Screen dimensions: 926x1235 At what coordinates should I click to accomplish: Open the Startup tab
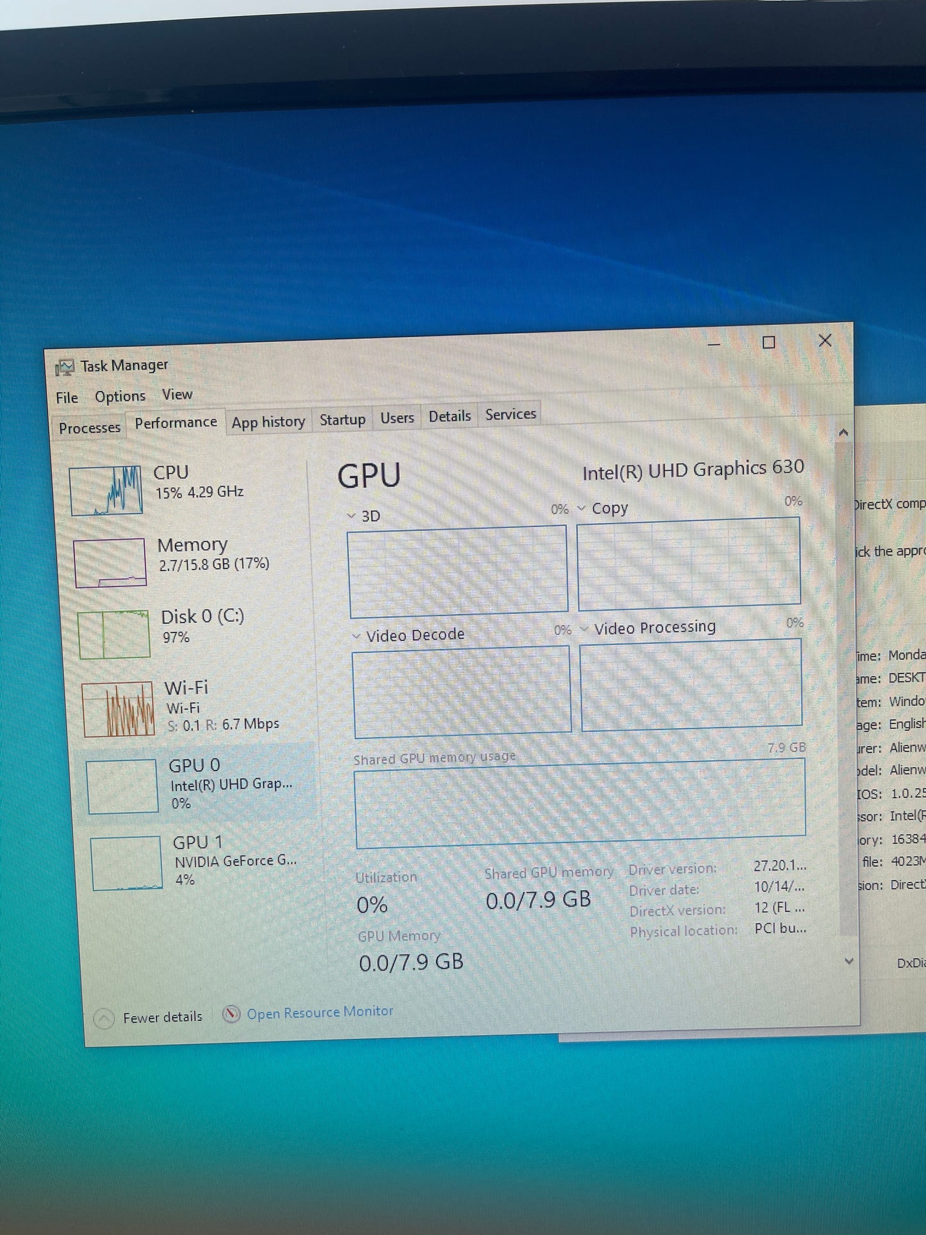[x=342, y=419]
